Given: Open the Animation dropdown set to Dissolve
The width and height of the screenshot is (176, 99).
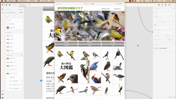Looking at the screenshot, I should tap(164, 32).
